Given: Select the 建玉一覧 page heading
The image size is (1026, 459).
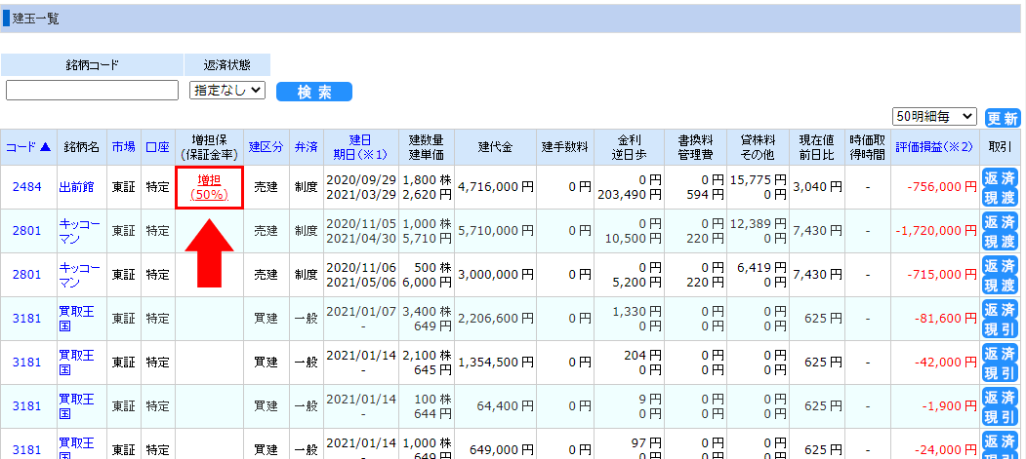Looking at the screenshot, I should (x=35, y=19).
